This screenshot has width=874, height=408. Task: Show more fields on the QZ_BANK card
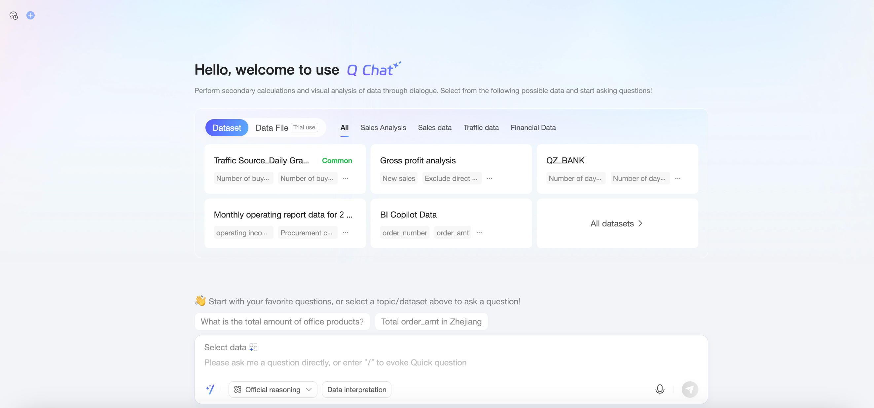click(677, 178)
